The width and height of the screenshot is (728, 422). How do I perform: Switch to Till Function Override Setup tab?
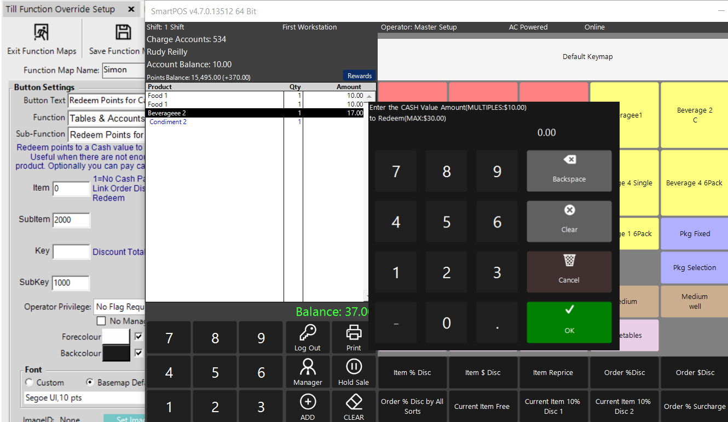tap(60, 9)
